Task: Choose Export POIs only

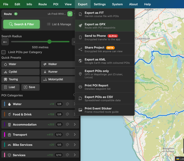Action: click(x=105, y=74)
